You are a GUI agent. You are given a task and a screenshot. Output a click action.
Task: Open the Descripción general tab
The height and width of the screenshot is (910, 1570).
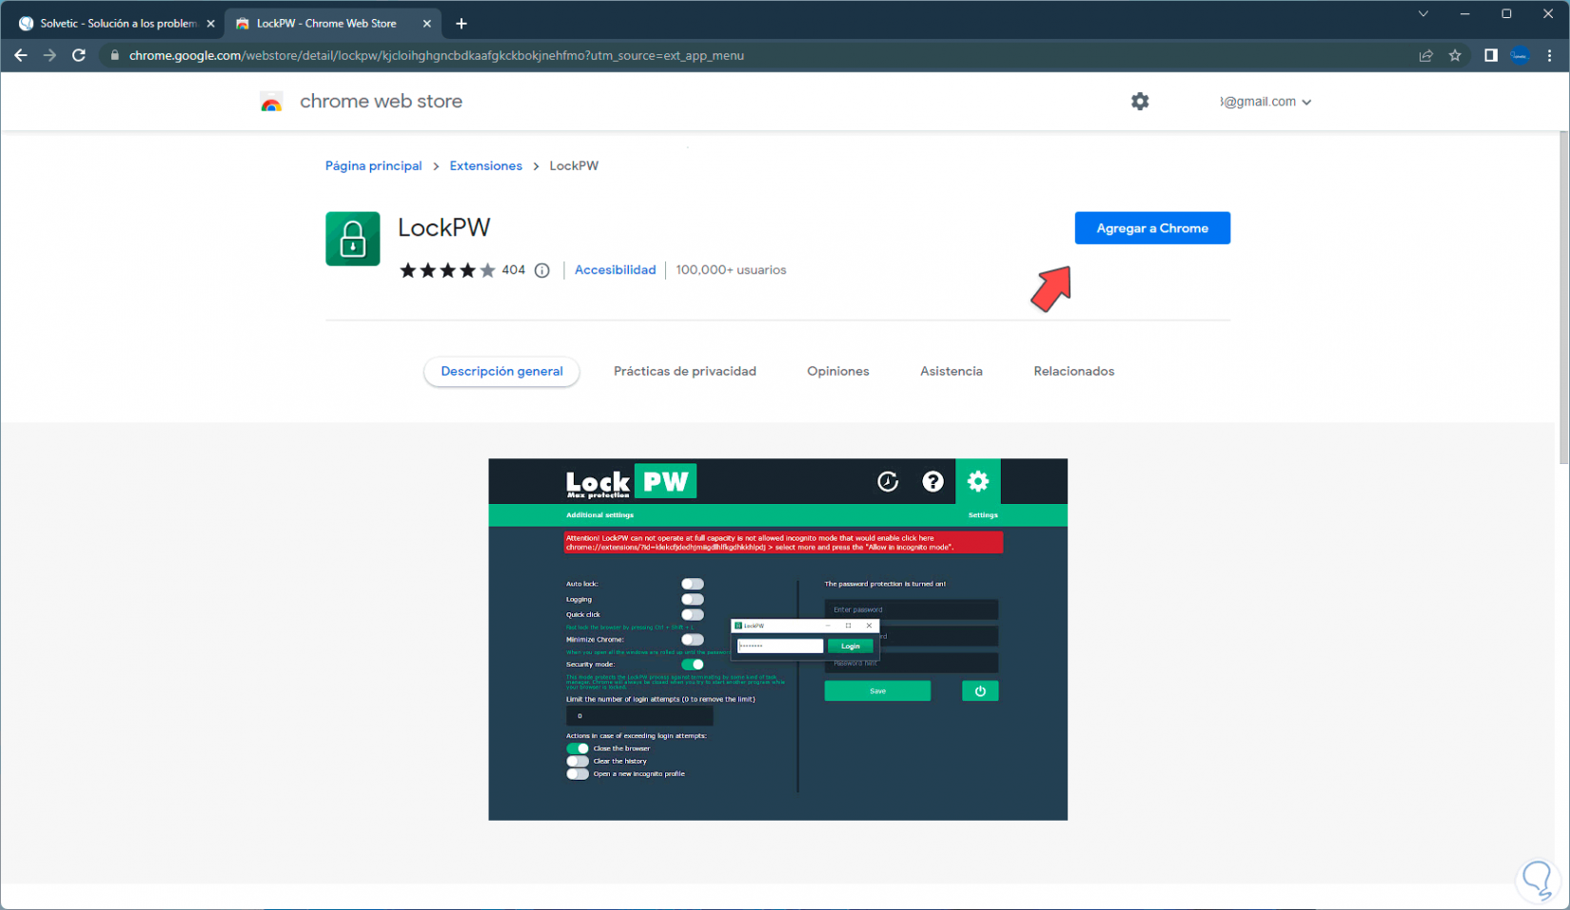click(501, 371)
